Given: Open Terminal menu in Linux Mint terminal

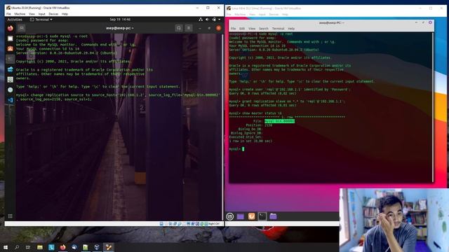Looking at the screenshot, I should click(x=278, y=29).
